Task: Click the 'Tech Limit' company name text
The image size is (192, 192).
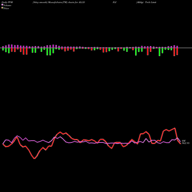Action: pos(151,2)
